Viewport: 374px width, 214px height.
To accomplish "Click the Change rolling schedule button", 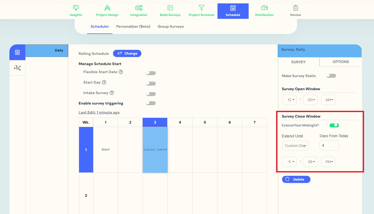I will click(x=127, y=53).
